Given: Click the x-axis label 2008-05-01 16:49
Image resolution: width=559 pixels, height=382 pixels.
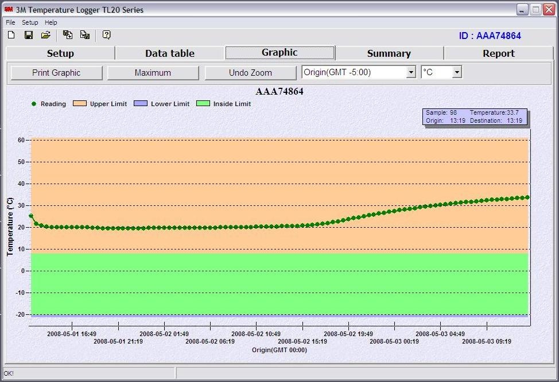Looking at the screenshot, I should [x=72, y=334].
